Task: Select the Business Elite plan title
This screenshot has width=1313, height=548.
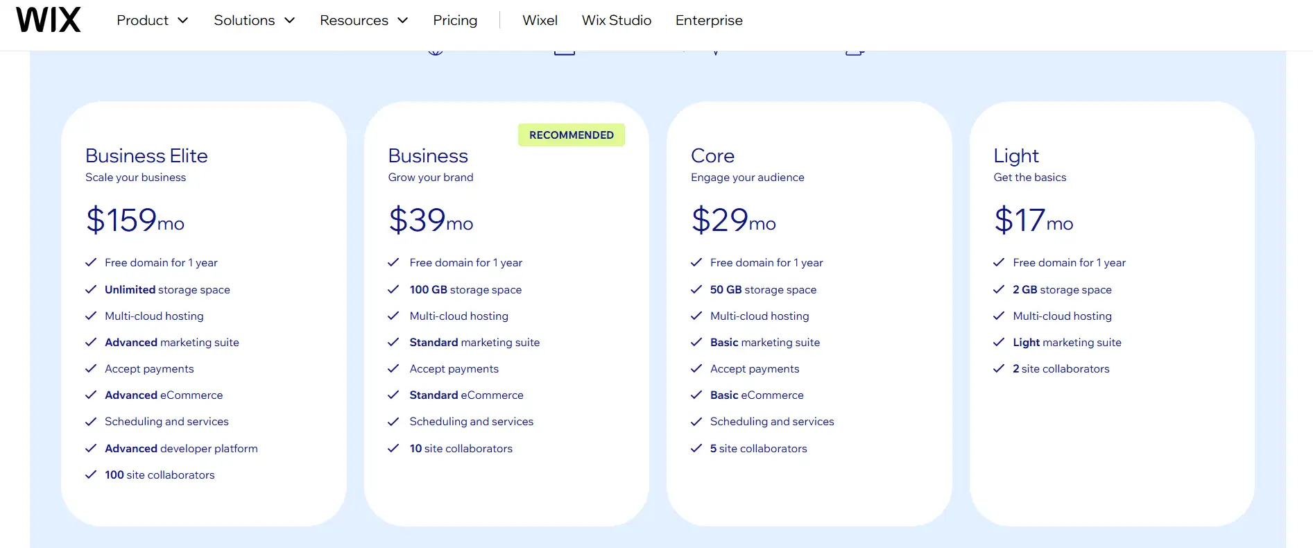Action: (146, 155)
